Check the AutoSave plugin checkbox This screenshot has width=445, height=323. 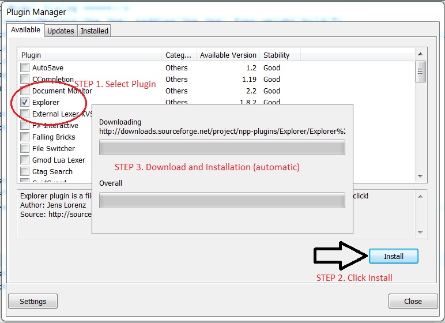(x=25, y=67)
